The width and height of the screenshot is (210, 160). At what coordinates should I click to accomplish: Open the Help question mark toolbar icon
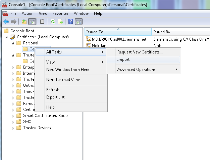coord(71,22)
